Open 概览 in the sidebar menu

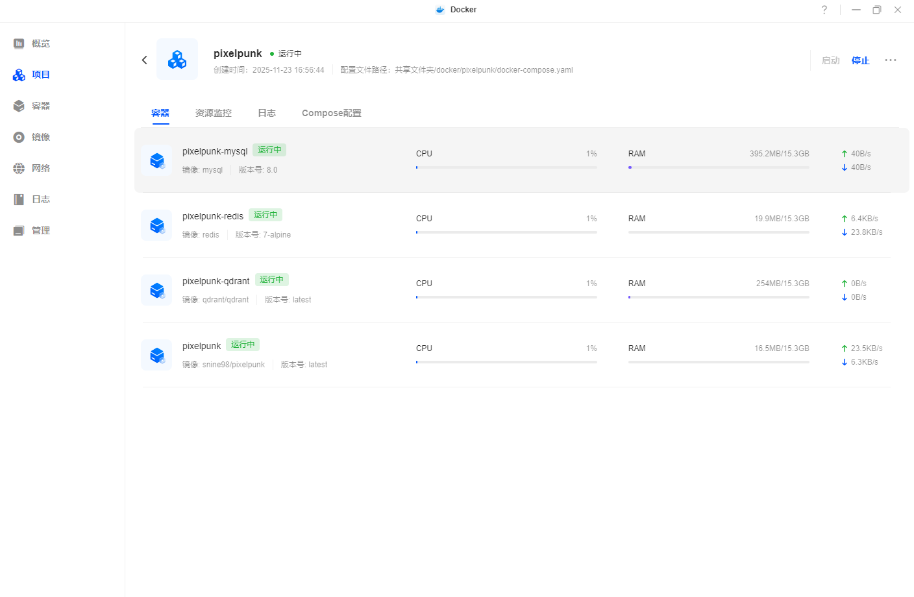(x=41, y=43)
